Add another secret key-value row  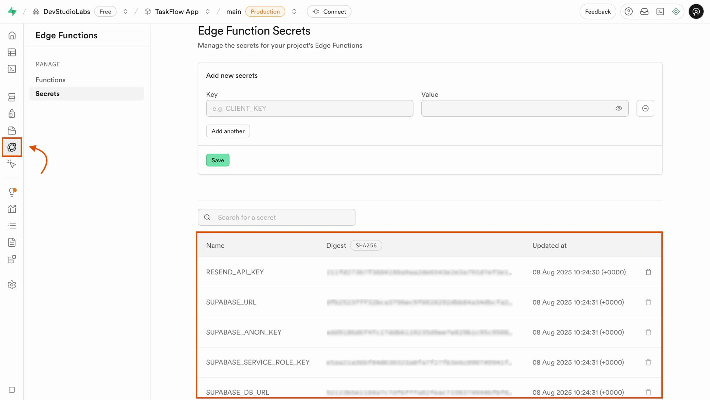228,131
